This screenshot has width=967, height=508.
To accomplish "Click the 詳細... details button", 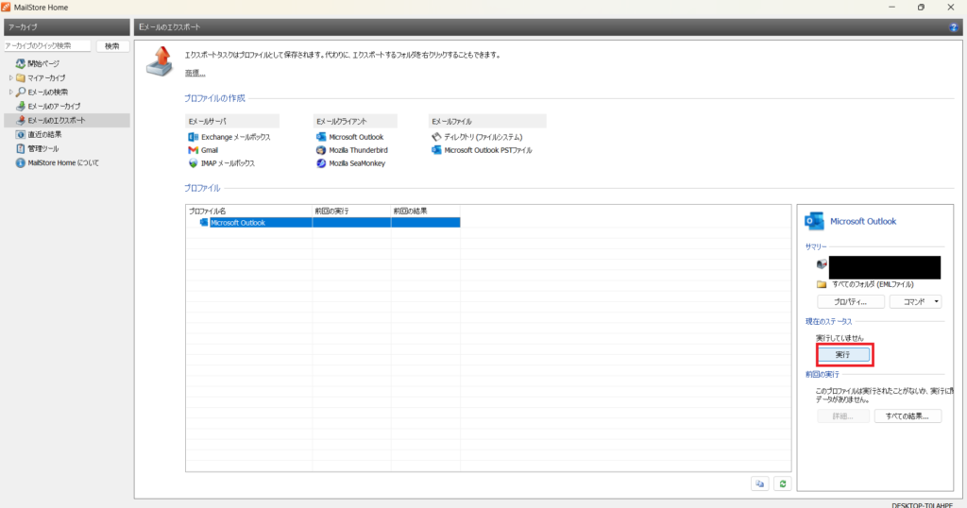I will pos(843,416).
